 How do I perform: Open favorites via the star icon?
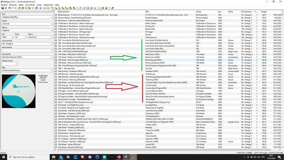[33, 8]
